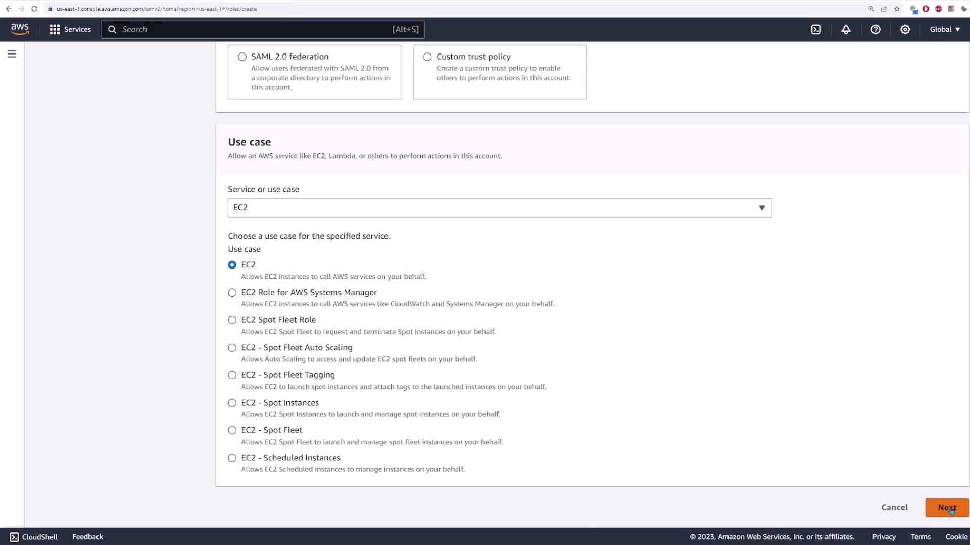This screenshot has width=970, height=545.
Task: Open the Privacy footer link
Action: 884,537
